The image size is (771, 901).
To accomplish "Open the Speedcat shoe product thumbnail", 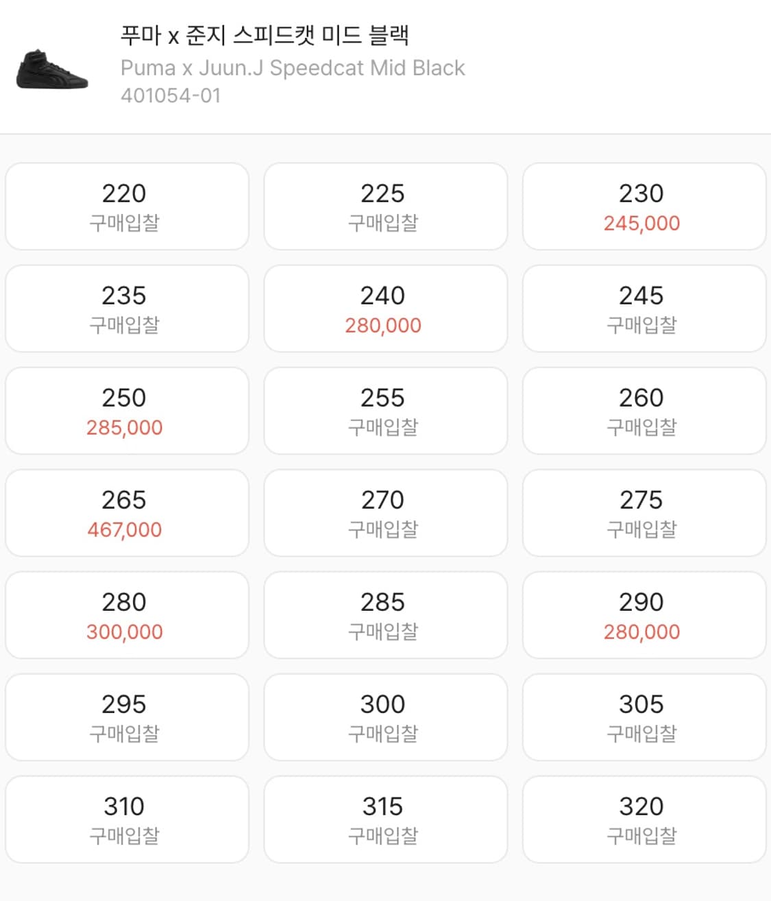I will [x=52, y=70].
